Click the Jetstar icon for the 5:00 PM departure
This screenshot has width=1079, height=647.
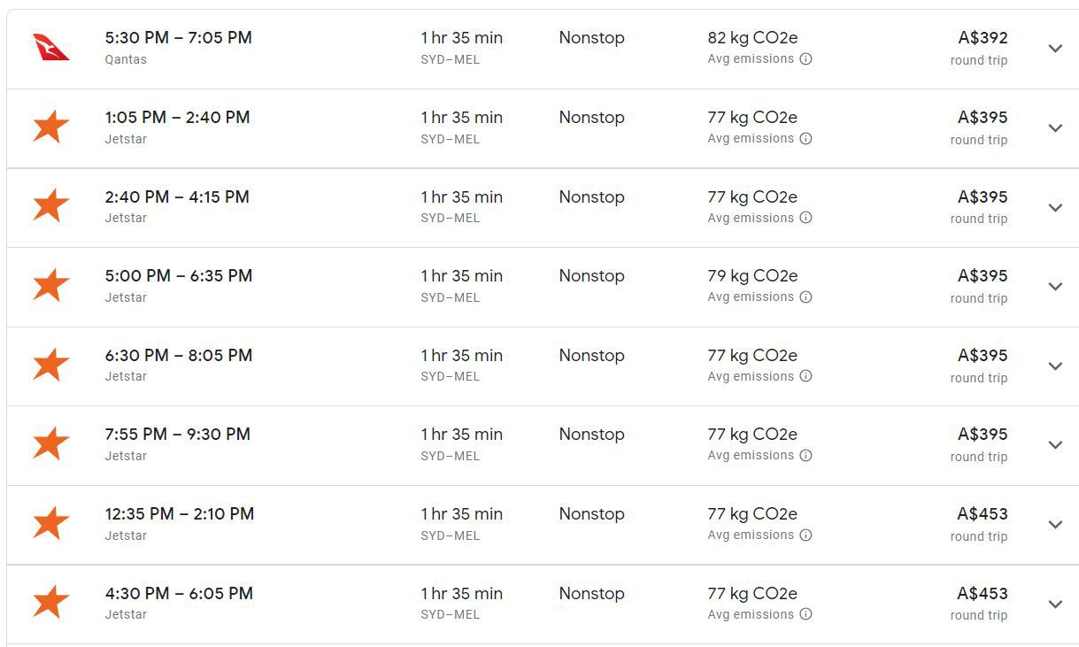point(50,286)
